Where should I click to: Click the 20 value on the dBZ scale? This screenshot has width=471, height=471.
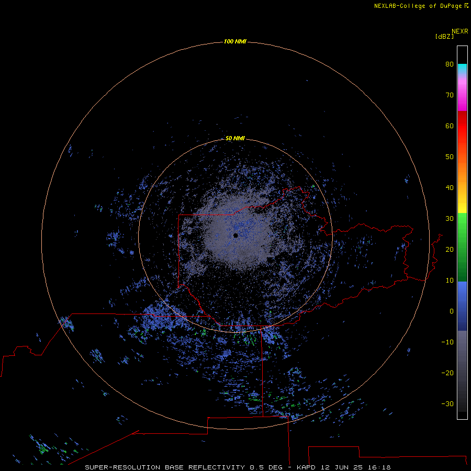click(x=450, y=249)
